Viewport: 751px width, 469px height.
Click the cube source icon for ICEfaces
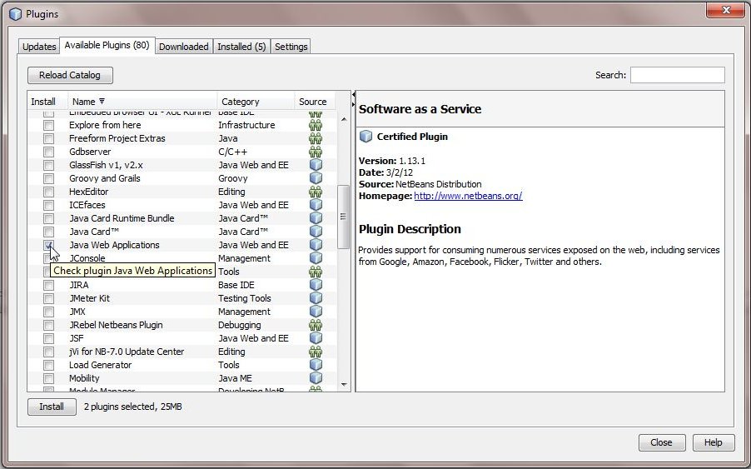[x=316, y=205]
